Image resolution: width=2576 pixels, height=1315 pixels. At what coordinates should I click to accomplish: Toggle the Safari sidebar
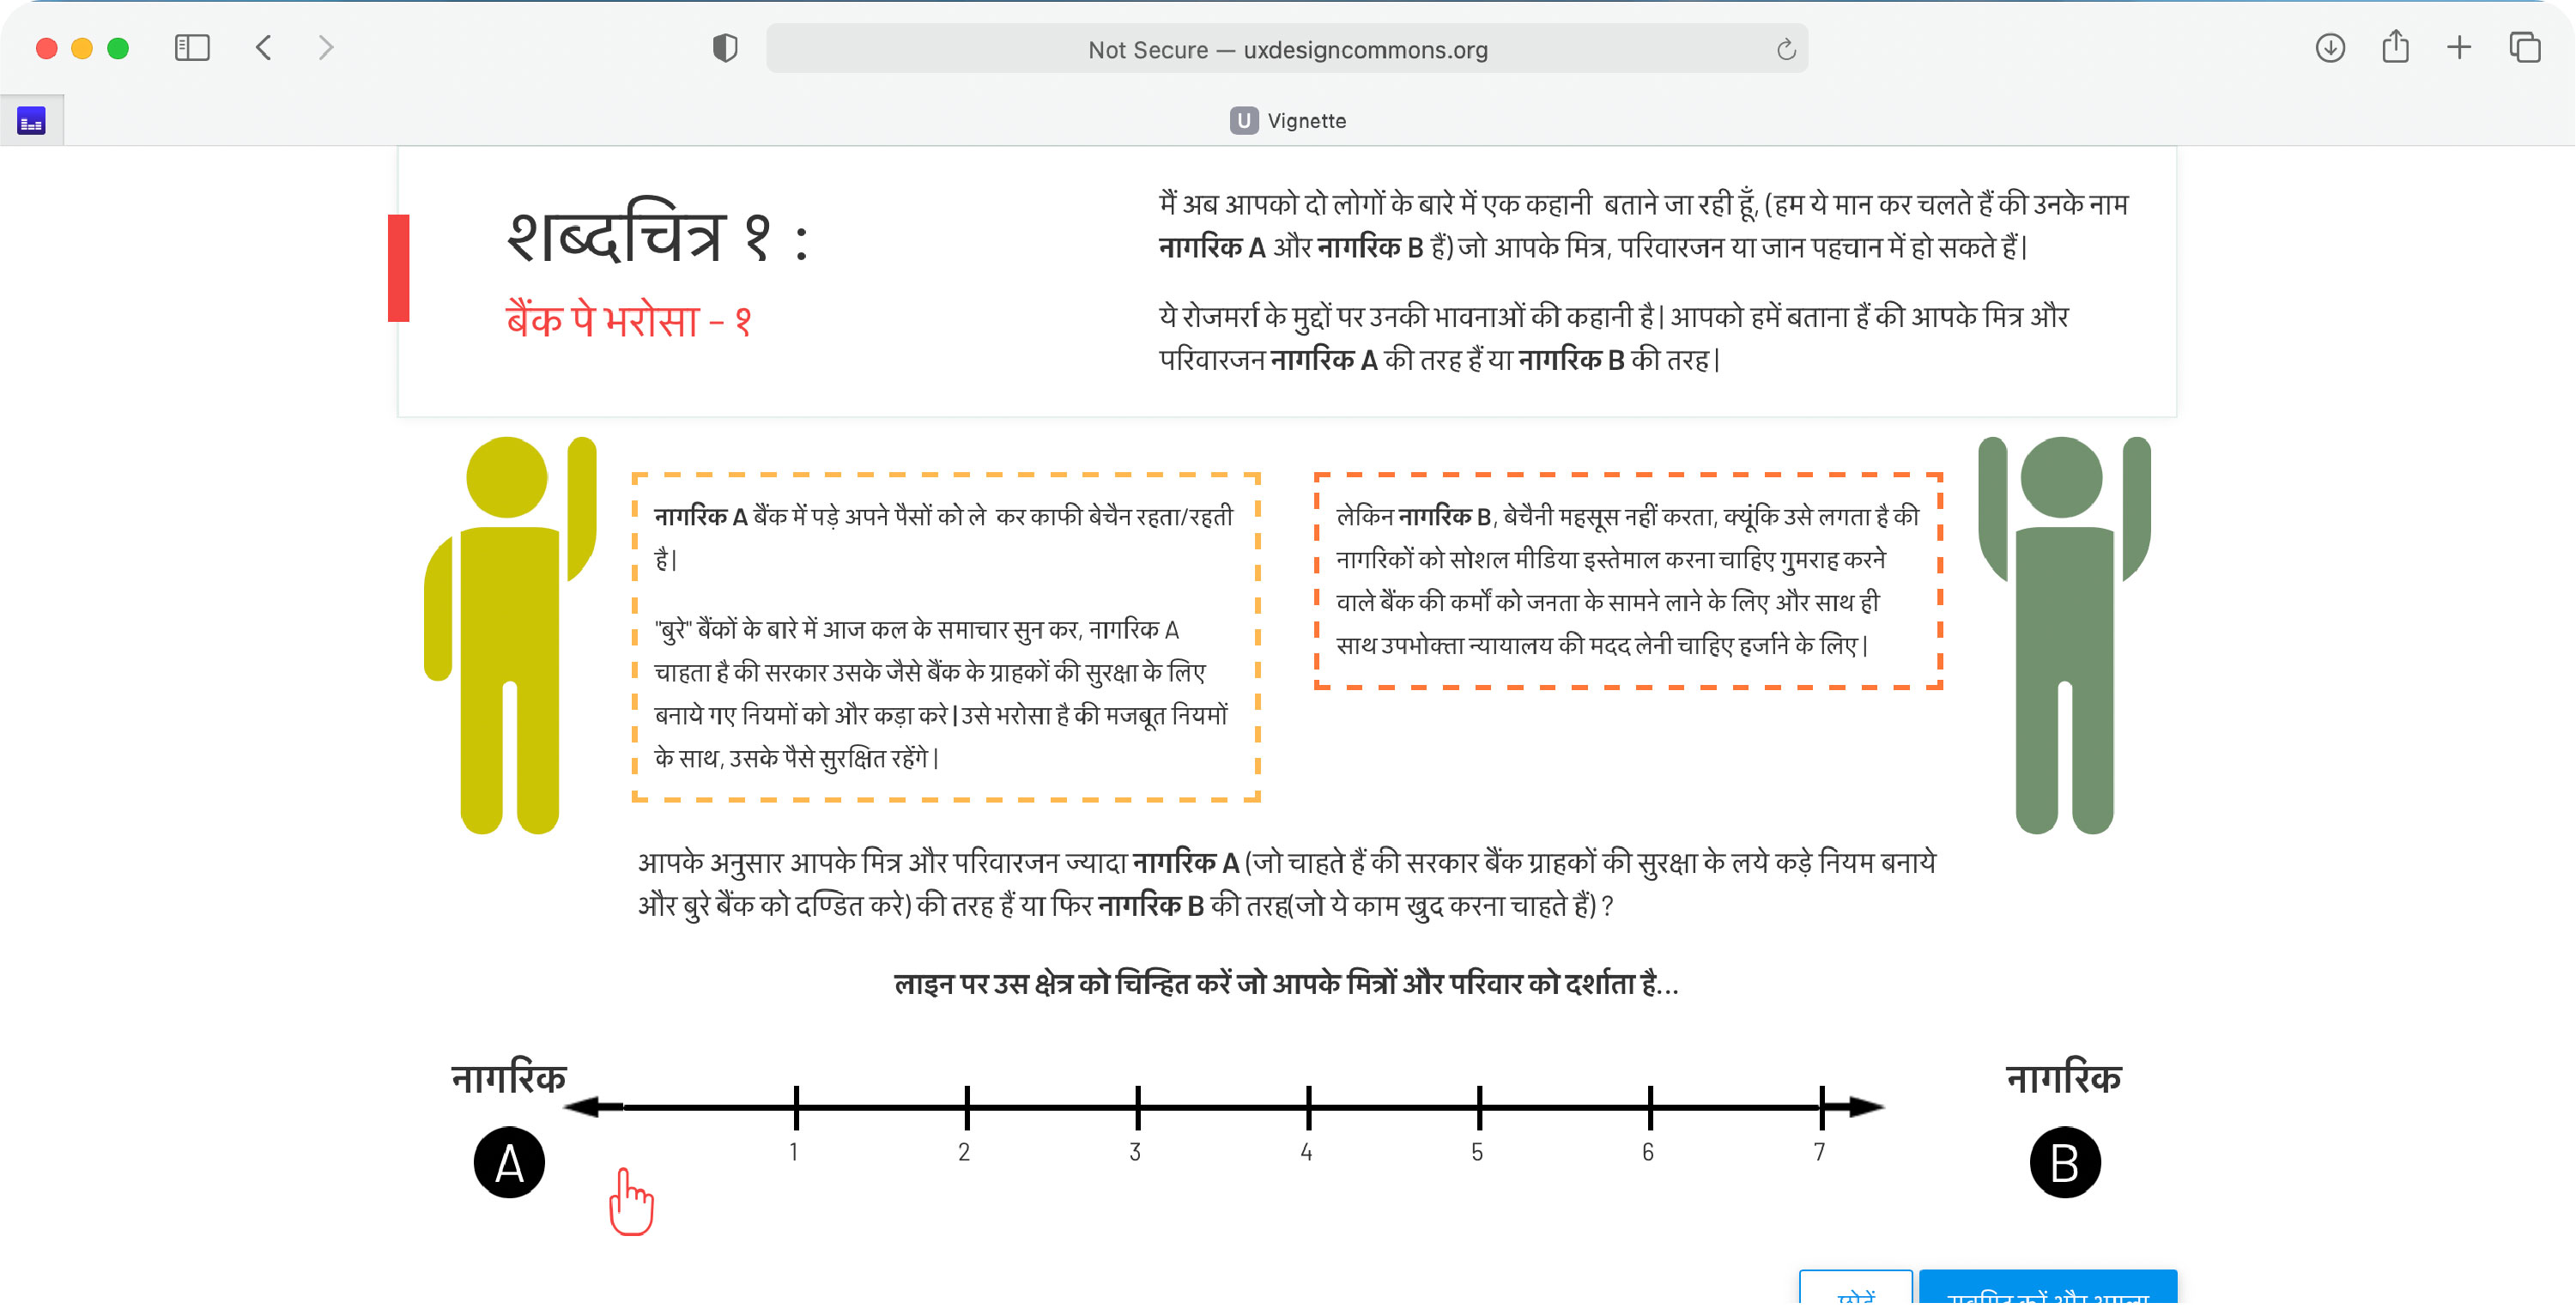click(x=192, y=47)
